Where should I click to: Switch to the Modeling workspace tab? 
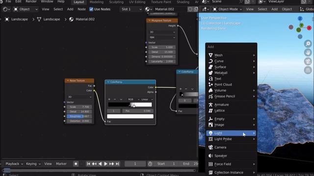tap(97, 2)
